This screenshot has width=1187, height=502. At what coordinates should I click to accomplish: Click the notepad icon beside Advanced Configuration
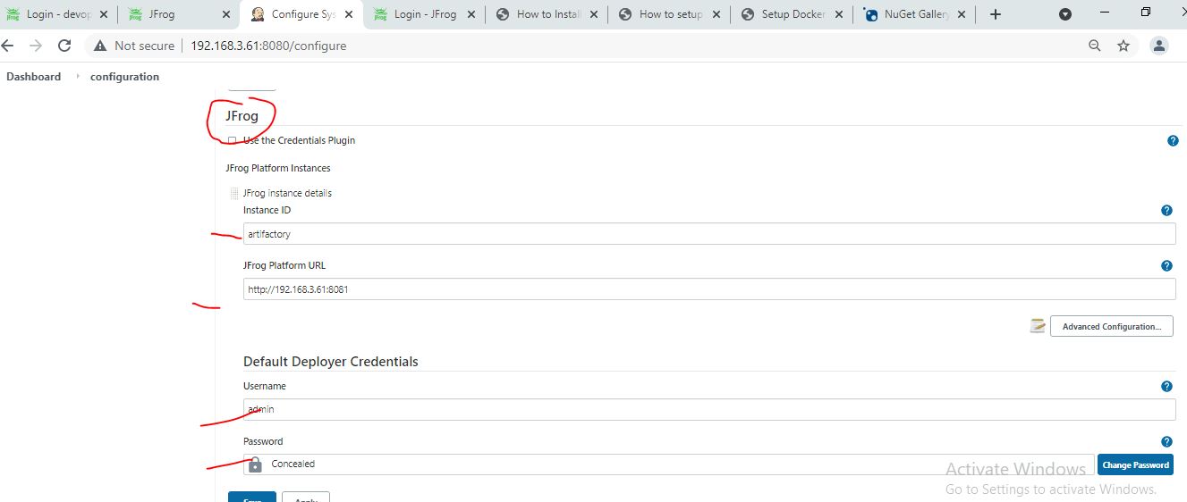point(1038,326)
